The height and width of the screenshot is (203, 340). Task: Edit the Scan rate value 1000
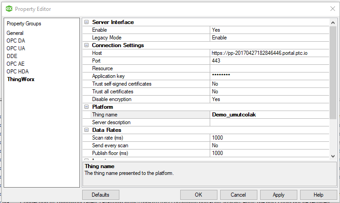click(270, 138)
